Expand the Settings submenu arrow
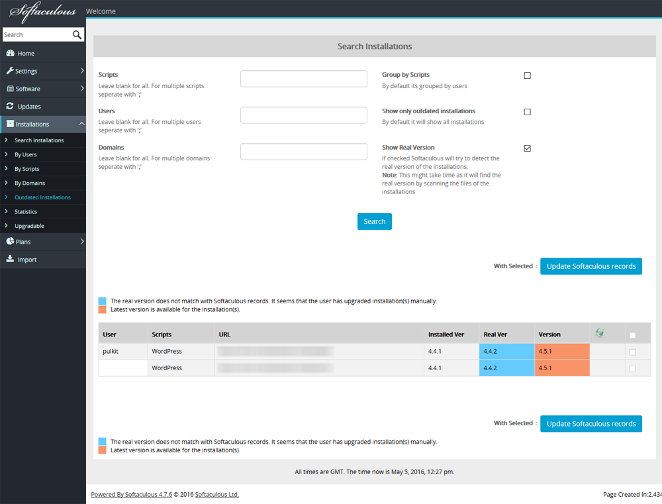Viewport: 662px width, 504px height. [82, 71]
